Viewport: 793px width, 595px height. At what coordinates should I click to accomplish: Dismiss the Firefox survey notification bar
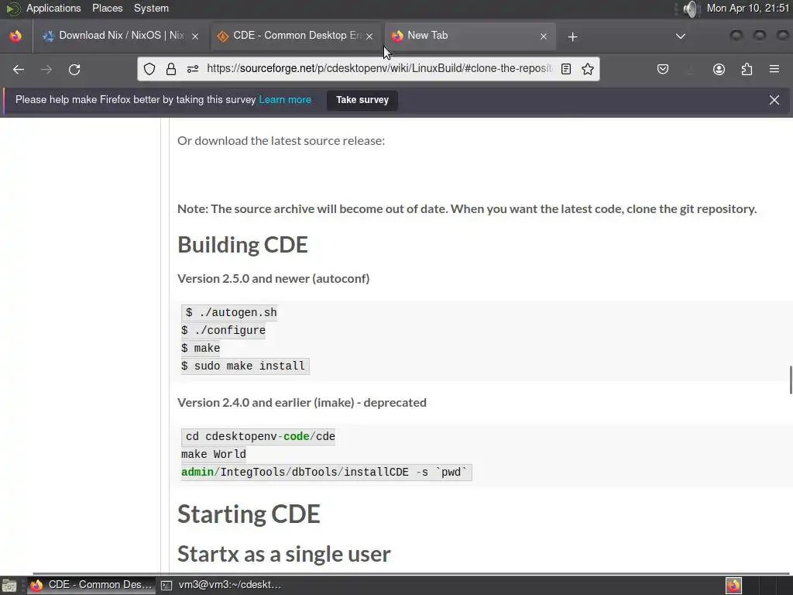point(774,100)
